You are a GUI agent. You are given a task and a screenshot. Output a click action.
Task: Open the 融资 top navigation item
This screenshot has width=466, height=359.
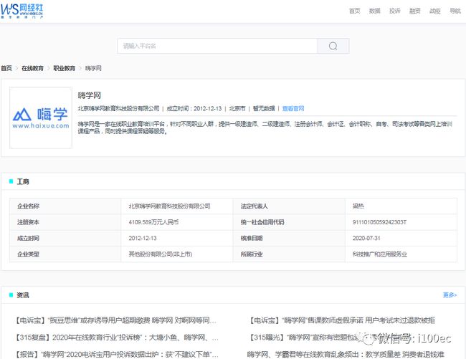415,11
